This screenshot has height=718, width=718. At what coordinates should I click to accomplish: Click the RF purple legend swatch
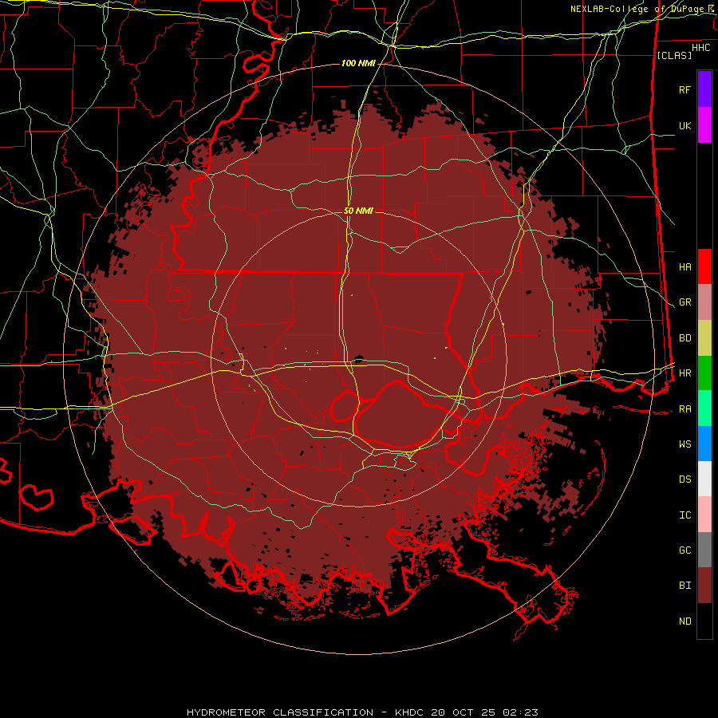704,89
